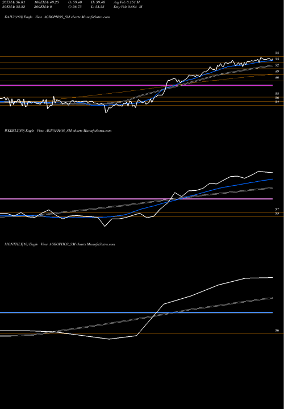
Task: Click the 20EMA value in the header
Action: tap(12, 2)
